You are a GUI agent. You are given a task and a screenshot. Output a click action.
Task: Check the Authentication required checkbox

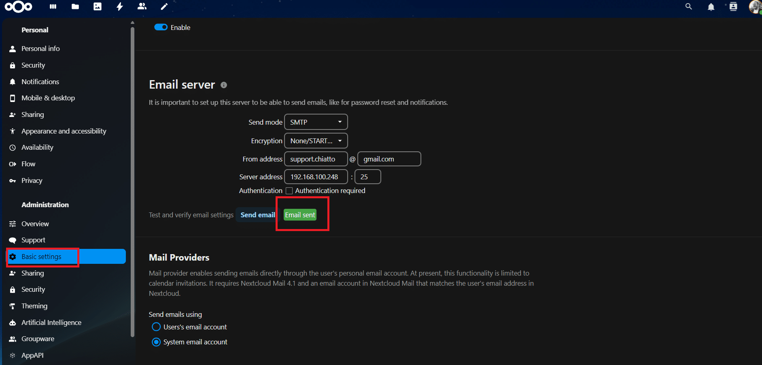(289, 191)
